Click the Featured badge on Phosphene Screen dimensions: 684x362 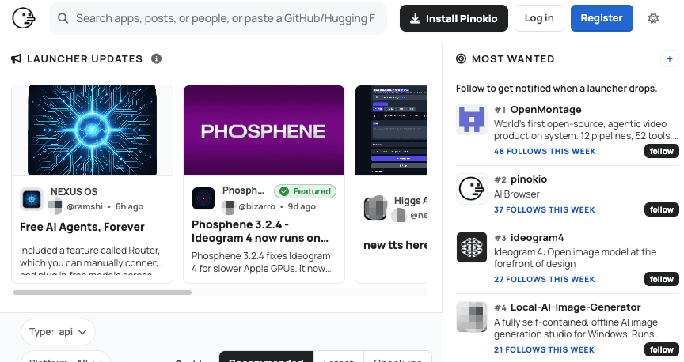point(306,191)
